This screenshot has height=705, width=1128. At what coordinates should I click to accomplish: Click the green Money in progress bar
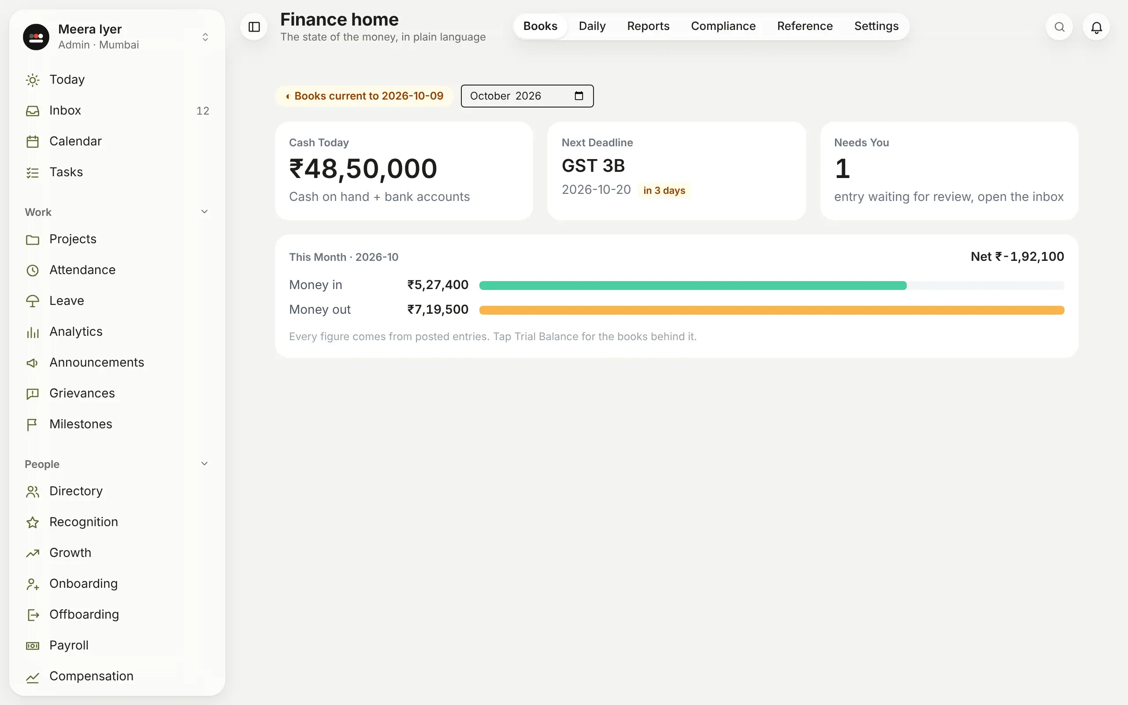coord(693,286)
